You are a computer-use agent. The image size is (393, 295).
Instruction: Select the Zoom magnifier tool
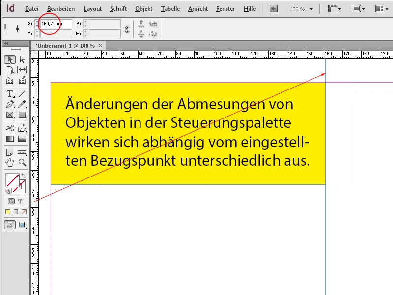point(22,163)
